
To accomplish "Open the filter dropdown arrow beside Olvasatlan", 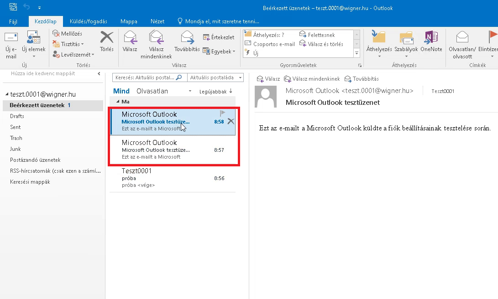I will [190, 91].
